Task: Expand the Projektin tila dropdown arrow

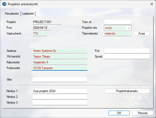Action: click(129, 28)
